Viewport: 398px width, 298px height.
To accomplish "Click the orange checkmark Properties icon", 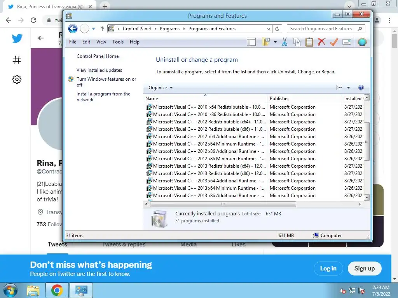I will pos(334,42).
